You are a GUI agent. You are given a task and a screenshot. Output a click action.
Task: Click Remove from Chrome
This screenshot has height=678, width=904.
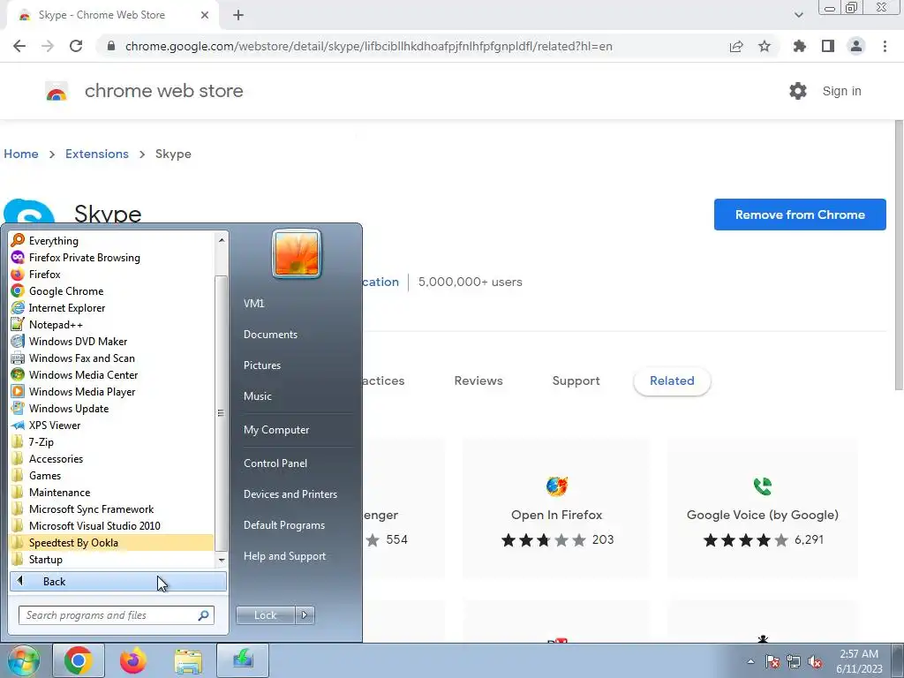pyautogui.click(x=800, y=215)
